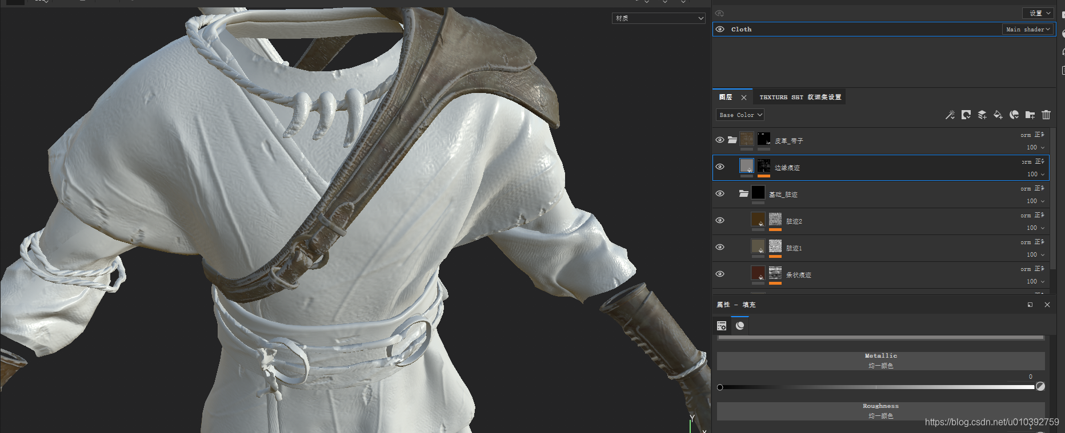Image resolution: width=1065 pixels, height=433 pixels.
Task: Switch to TEXTURE SET 纹理集设置 tab
Action: pos(800,98)
